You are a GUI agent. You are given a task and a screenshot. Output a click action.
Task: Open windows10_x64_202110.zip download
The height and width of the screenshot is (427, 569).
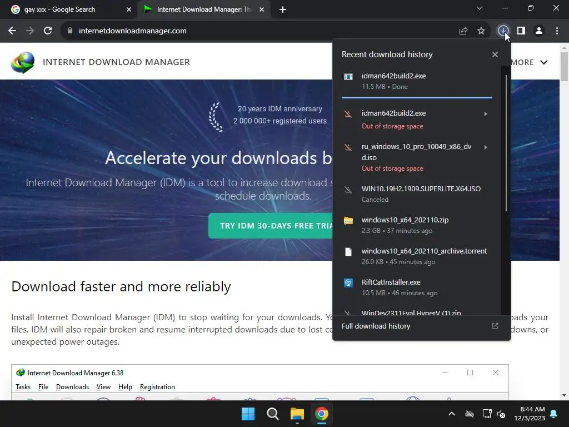[x=417, y=225]
